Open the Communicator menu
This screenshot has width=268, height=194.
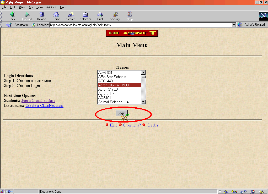coord(46,7)
